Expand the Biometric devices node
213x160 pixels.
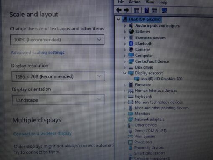tap(125, 38)
